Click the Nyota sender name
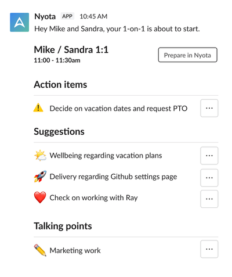The width and height of the screenshot is (232, 277). click(x=45, y=16)
